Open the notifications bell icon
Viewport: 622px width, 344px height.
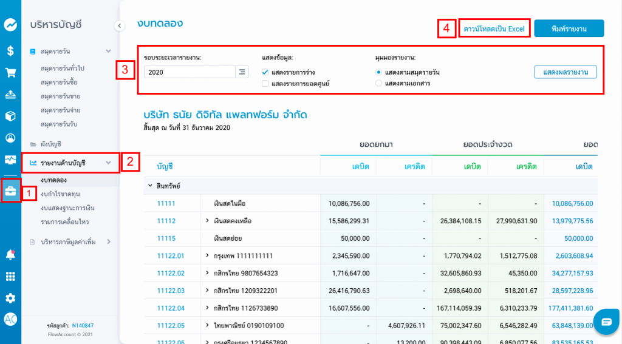[x=10, y=254]
